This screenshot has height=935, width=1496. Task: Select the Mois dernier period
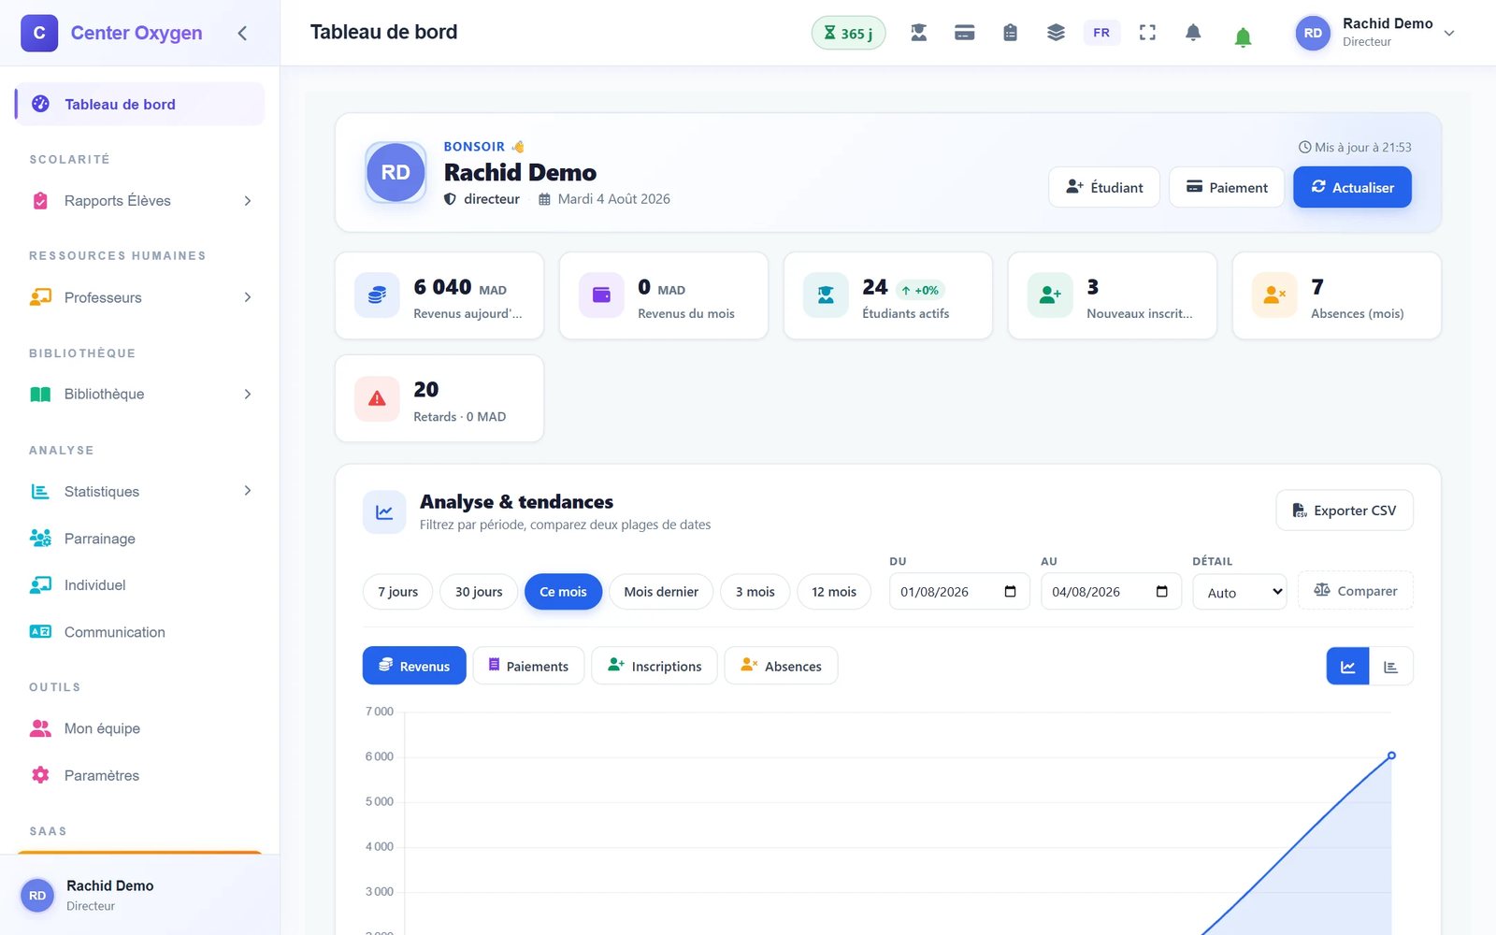coord(661,592)
